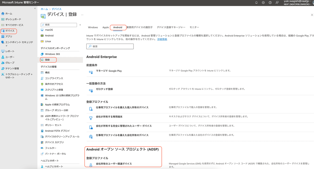Open デバイス breadcrumb link
The width and height of the screenshot is (314, 169).
[57, 9]
